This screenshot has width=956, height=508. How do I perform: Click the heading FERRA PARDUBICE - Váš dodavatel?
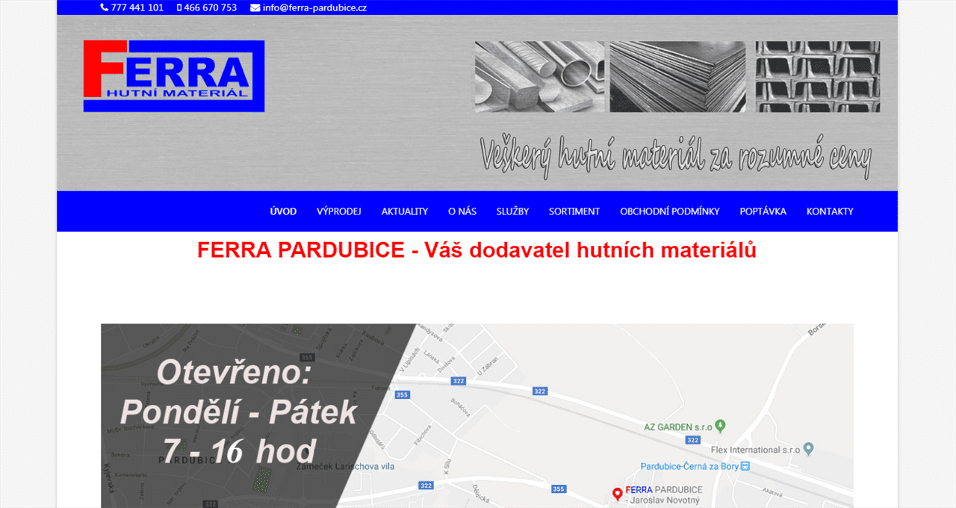pyautogui.click(x=477, y=250)
